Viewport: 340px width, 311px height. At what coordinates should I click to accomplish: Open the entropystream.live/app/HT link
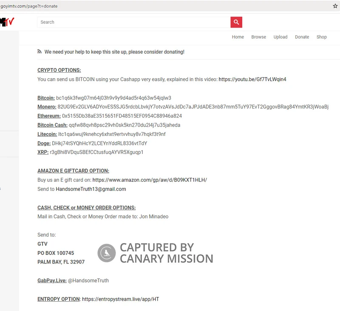point(121,299)
